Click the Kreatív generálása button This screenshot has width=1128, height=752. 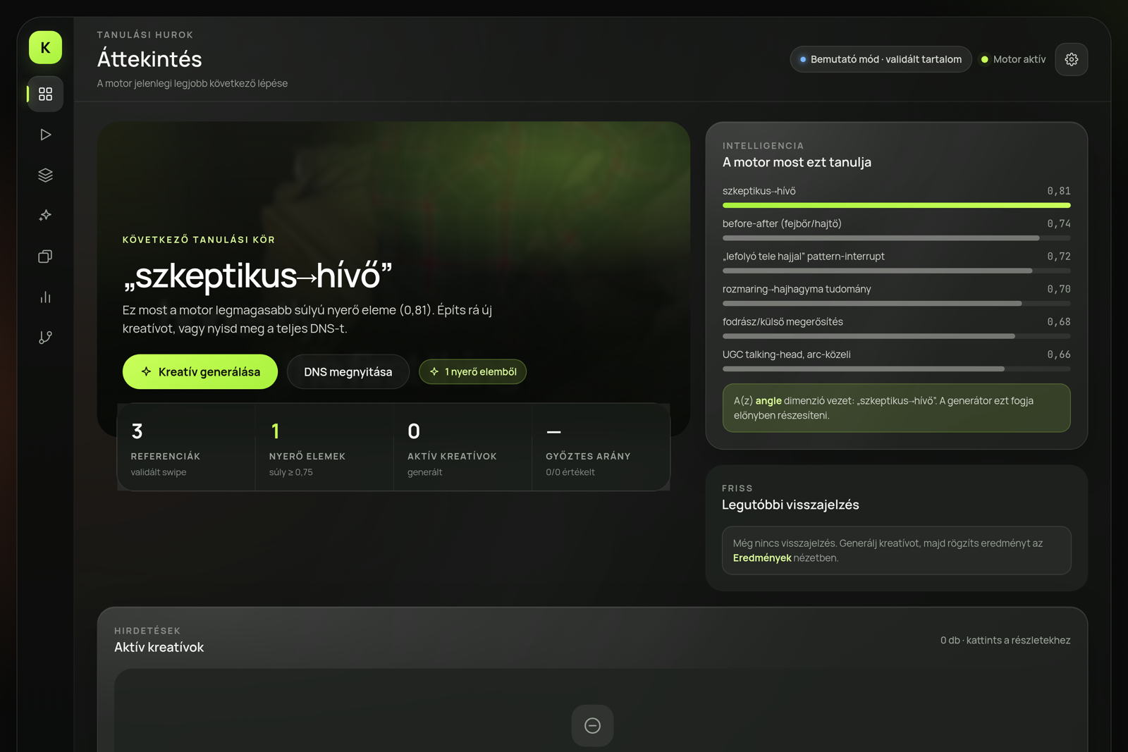coord(200,371)
